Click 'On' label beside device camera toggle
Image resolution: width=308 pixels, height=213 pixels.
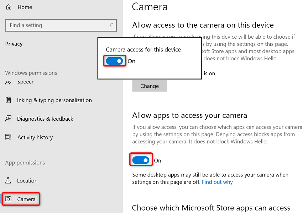point(131,61)
